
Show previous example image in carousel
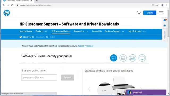pos(89,89)
